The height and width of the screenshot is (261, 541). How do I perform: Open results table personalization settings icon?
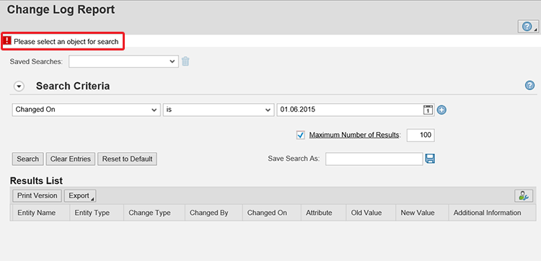pos(524,196)
